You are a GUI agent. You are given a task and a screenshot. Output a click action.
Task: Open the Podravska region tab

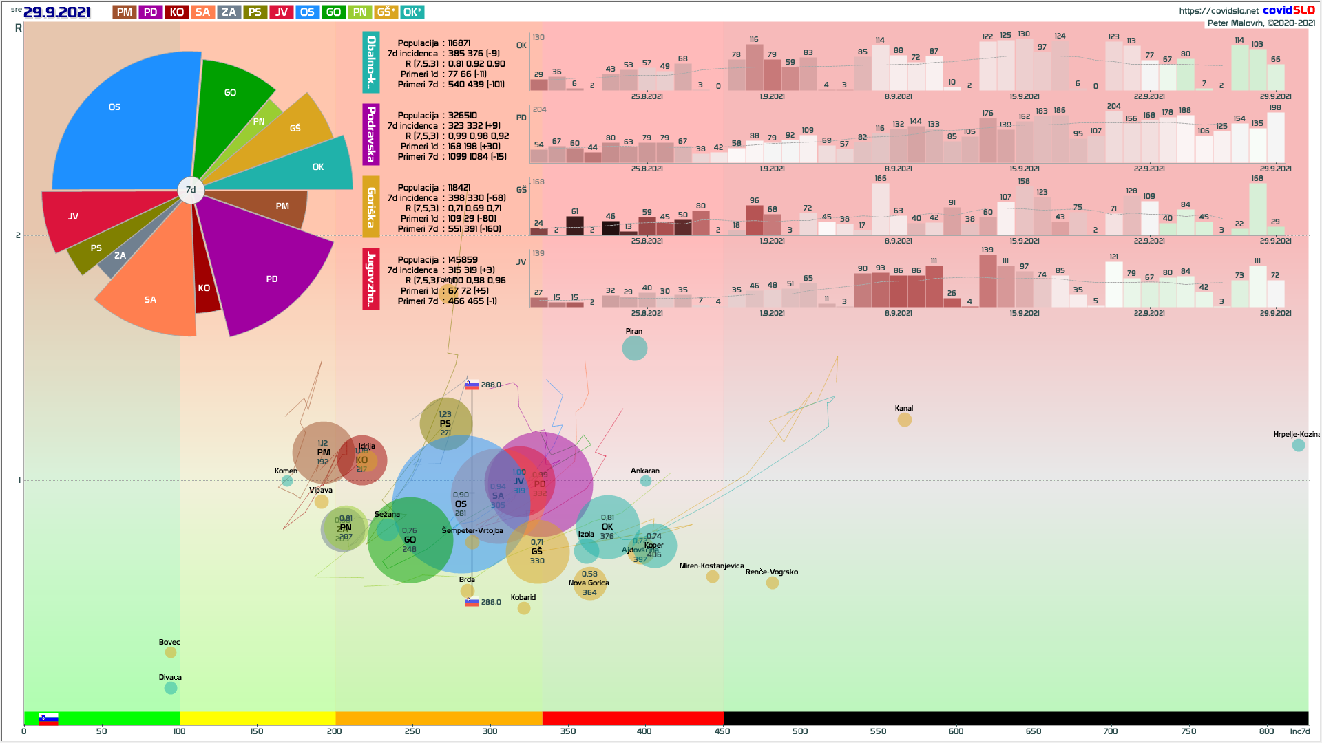(x=371, y=134)
